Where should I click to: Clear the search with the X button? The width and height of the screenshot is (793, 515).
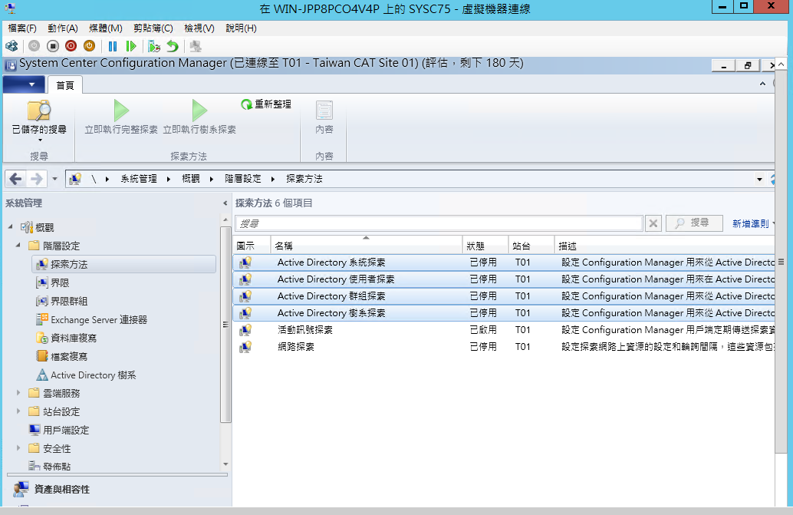[x=653, y=223]
